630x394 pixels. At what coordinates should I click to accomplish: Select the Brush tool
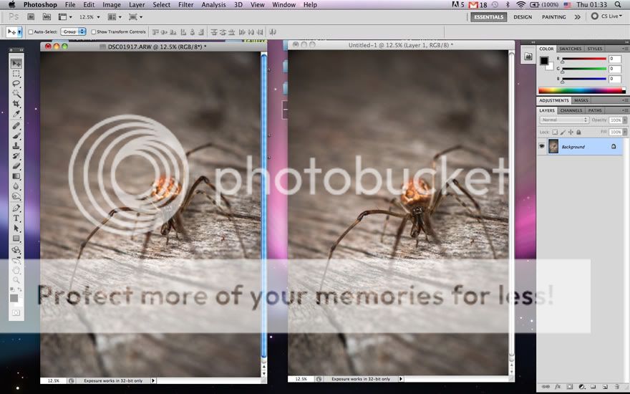click(x=16, y=136)
